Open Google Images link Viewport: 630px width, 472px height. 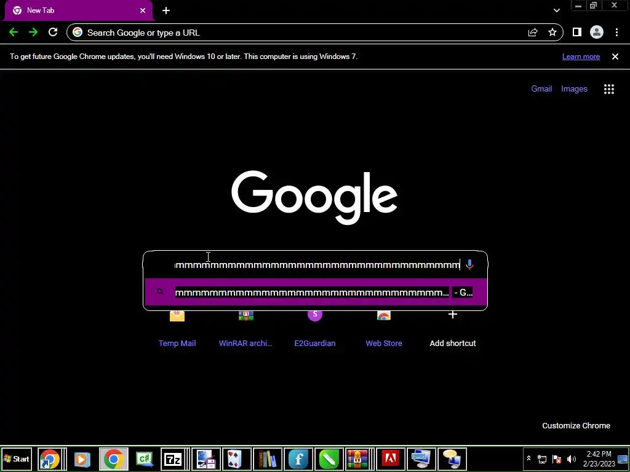tap(574, 88)
